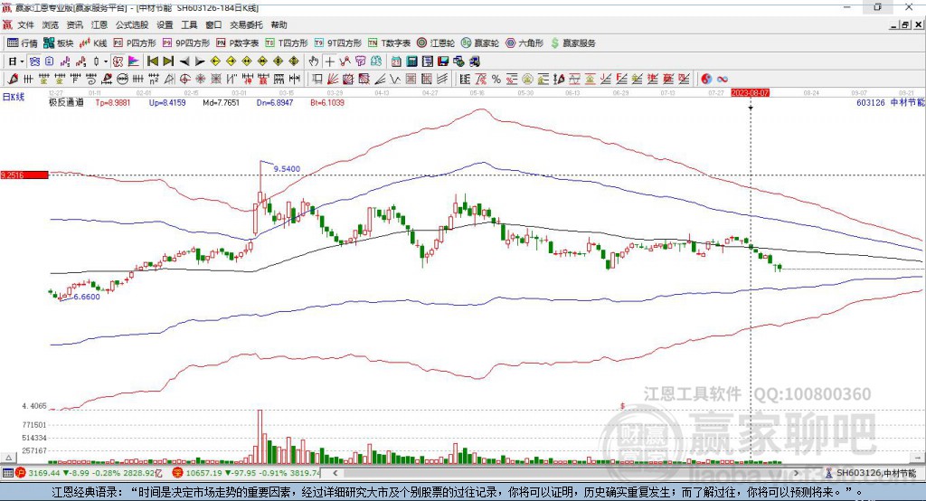The image size is (926, 501).
Task: Open the 工具 menu
Action: (189, 24)
